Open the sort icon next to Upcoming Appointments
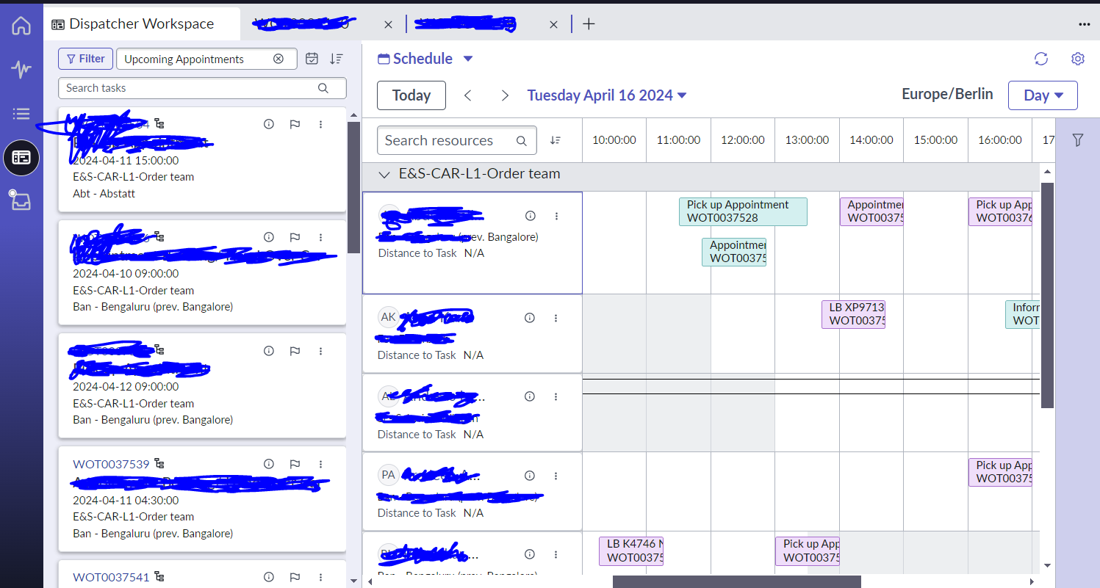Viewport: 1100px width, 588px height. pos(337,58)
